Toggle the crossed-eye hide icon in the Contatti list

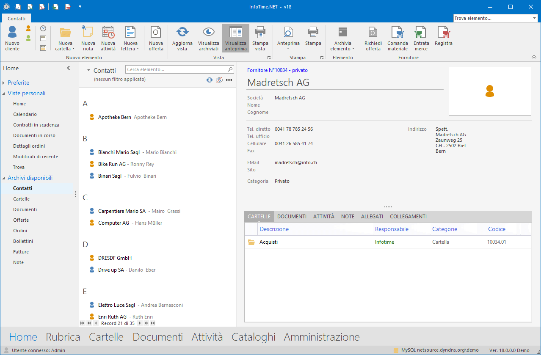pyautogui.click(x=219, y=80)
